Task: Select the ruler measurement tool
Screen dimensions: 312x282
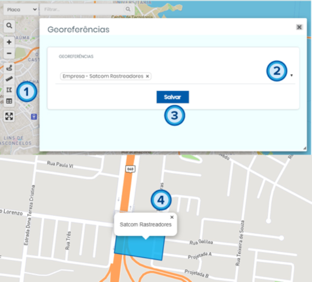Action: (9, 79)
